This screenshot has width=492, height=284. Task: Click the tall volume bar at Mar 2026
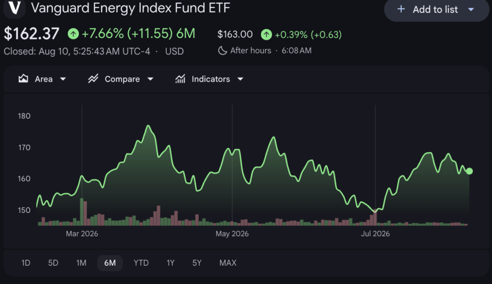(x=82, y=212)
